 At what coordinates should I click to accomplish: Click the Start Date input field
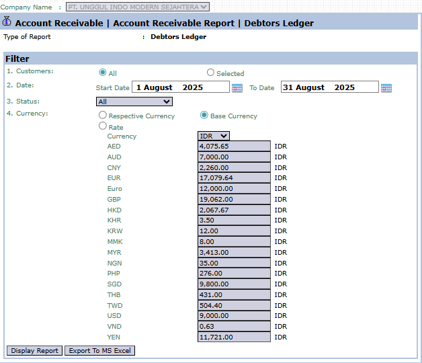coord(181,87)
